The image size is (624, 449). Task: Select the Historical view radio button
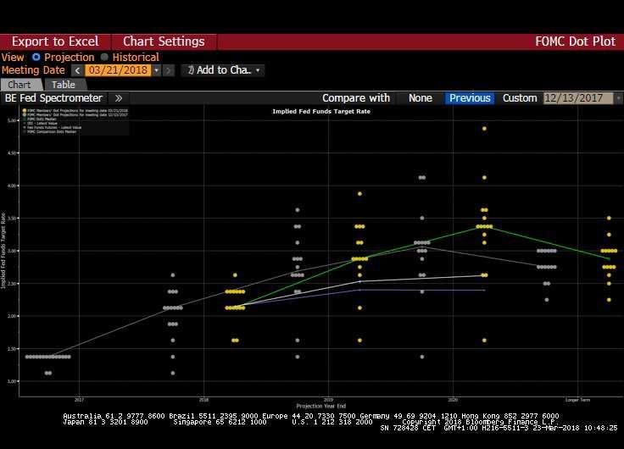tap(104, 57)
